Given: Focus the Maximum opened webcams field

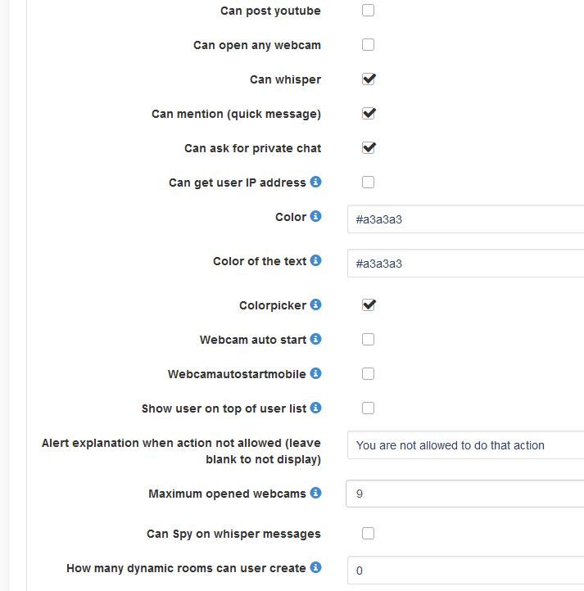Looking at the screenshot, I should coord(465,494).
